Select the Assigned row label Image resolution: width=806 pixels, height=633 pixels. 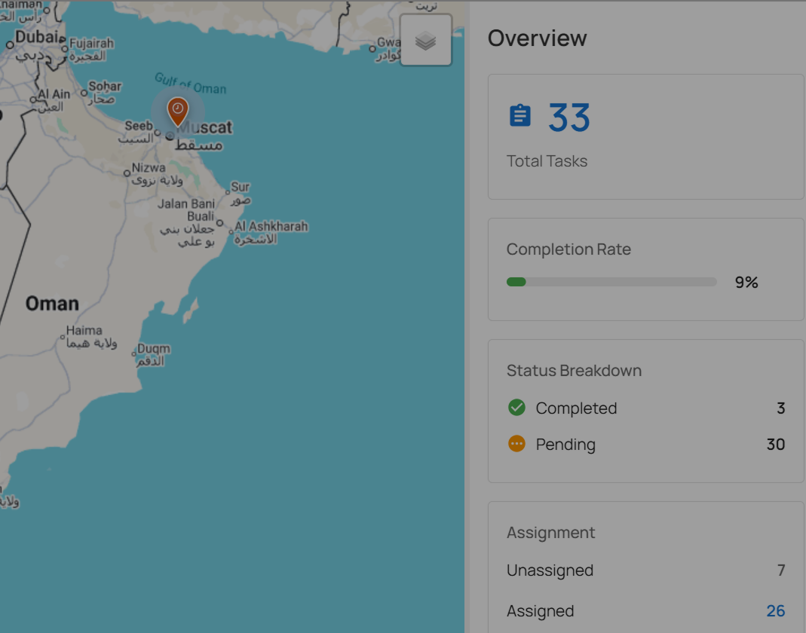(x=541, y=611)
